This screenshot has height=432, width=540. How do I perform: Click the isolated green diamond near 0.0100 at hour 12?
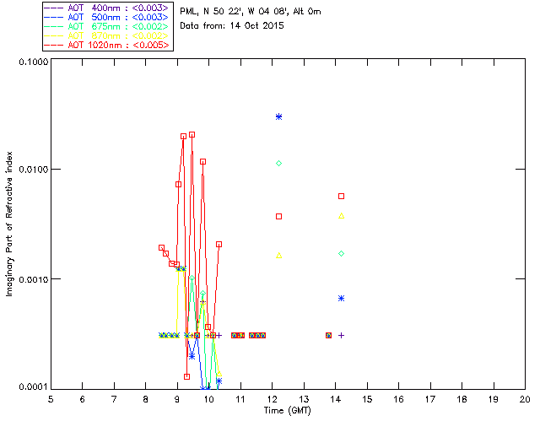click(279, 164)
